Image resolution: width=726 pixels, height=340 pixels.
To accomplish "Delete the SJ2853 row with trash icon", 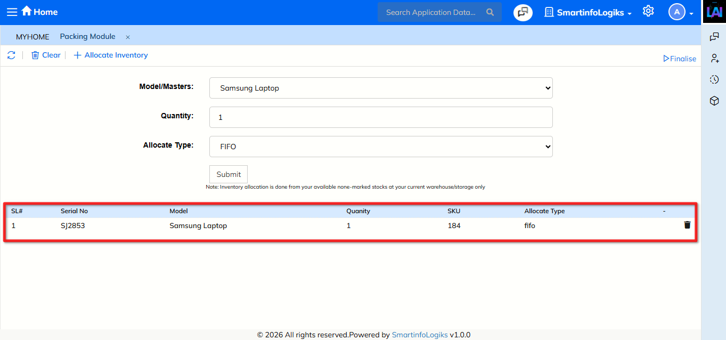I will coord(687,225).
